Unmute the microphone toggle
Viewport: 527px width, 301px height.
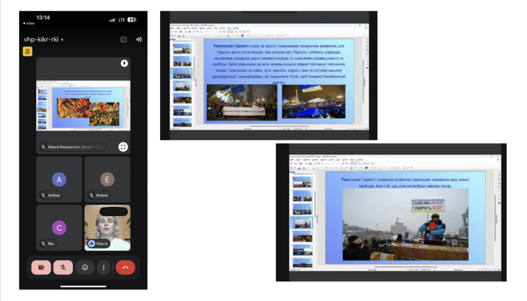pos(63,268)
